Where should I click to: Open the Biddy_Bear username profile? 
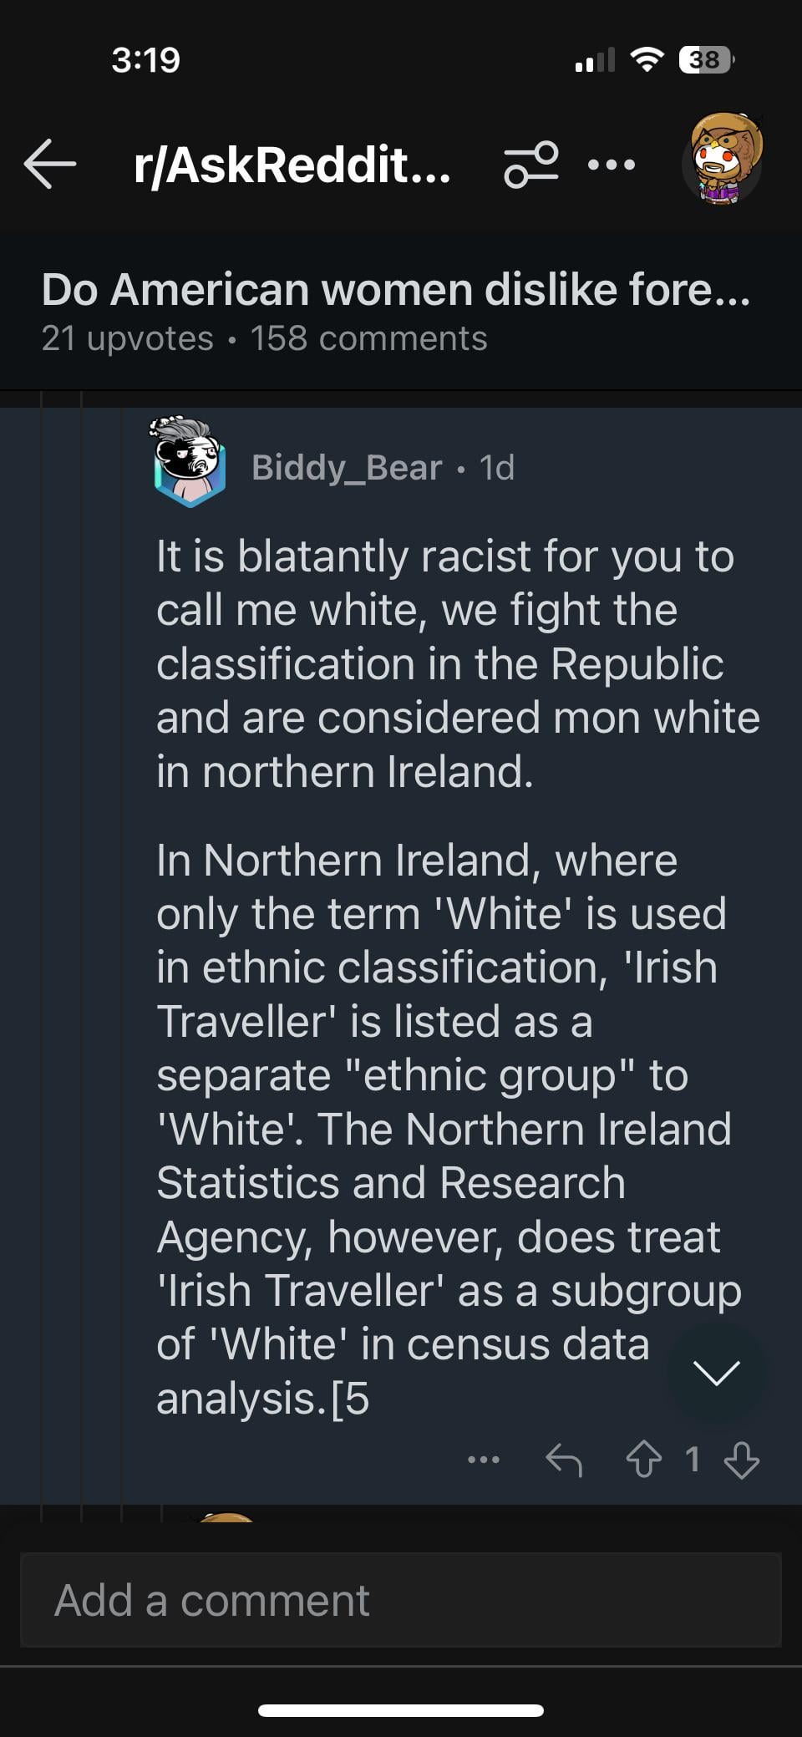pos(346,468)
